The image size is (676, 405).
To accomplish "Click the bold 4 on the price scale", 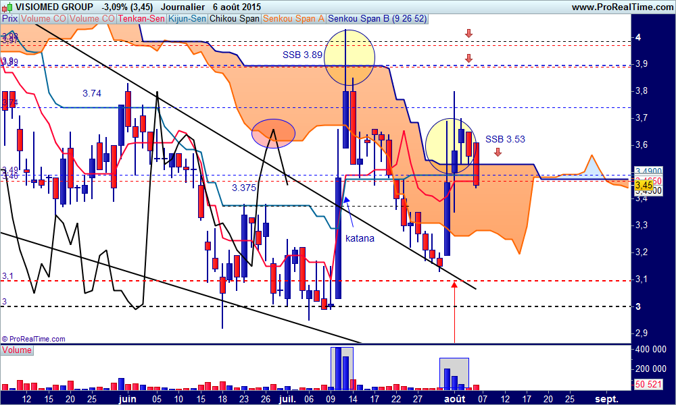I will point(639,37).
